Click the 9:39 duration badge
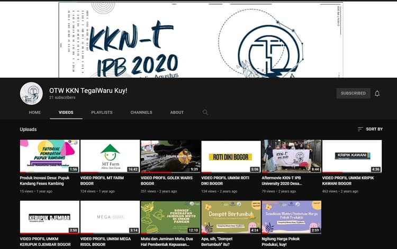Viewport: 397px width, 249px height. [x=194, y=169]
